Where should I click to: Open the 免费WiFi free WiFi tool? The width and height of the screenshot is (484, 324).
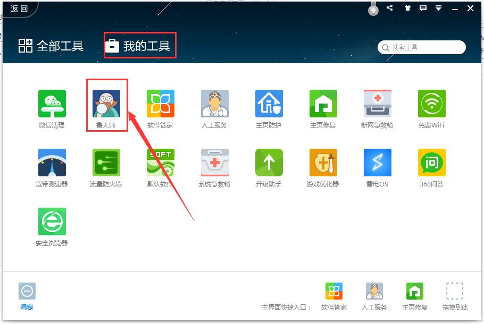(431, 103)
